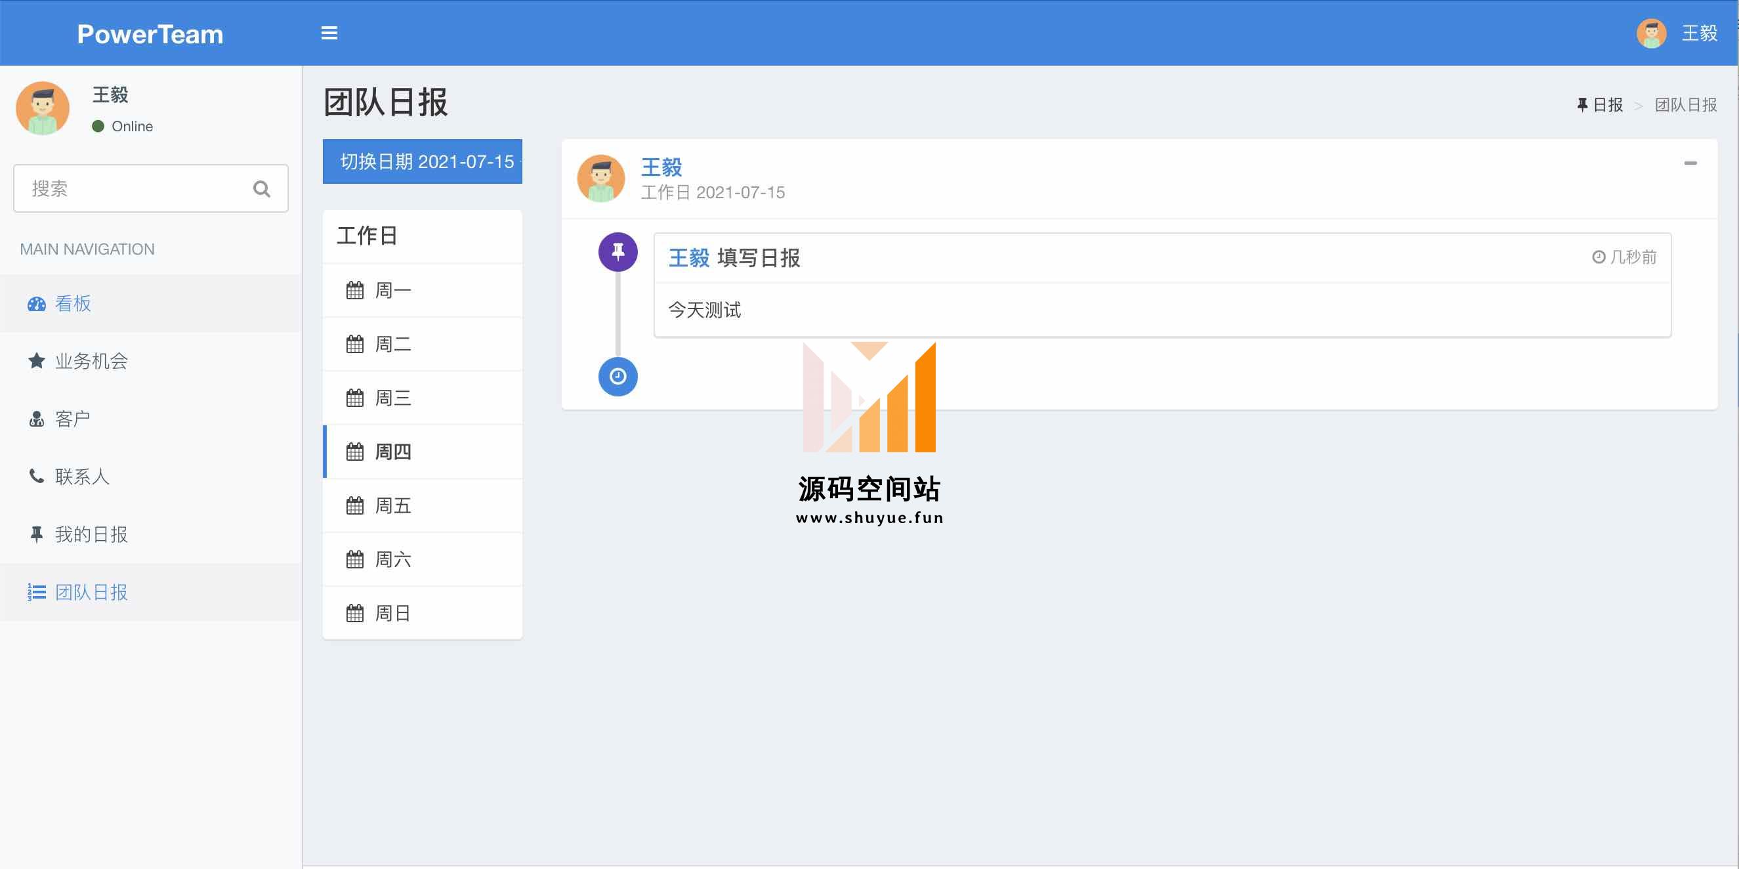The image size is (1739, 869).
Task: Click the Online status indicator
Action: [x=122, y=126]
